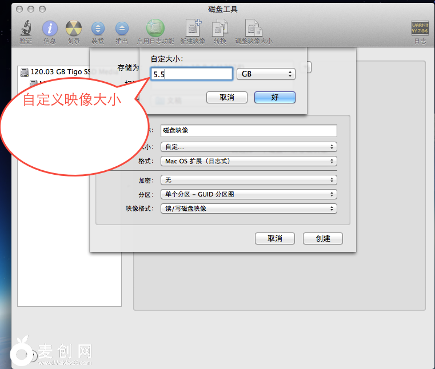This screenshot has width=435, height=369.
Task: Click Resize Image (调整映像大小) icon
Action: 254,28
